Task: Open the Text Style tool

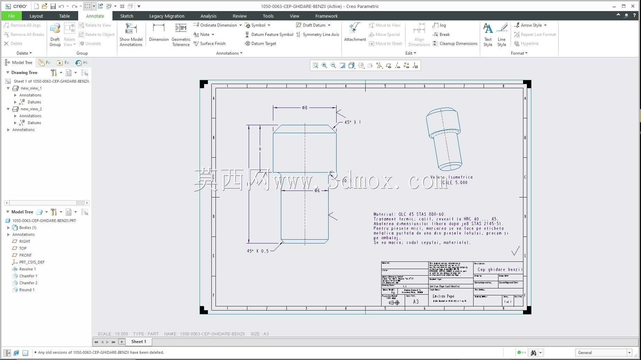Action: pyautogui.click(x=488, y=35)
